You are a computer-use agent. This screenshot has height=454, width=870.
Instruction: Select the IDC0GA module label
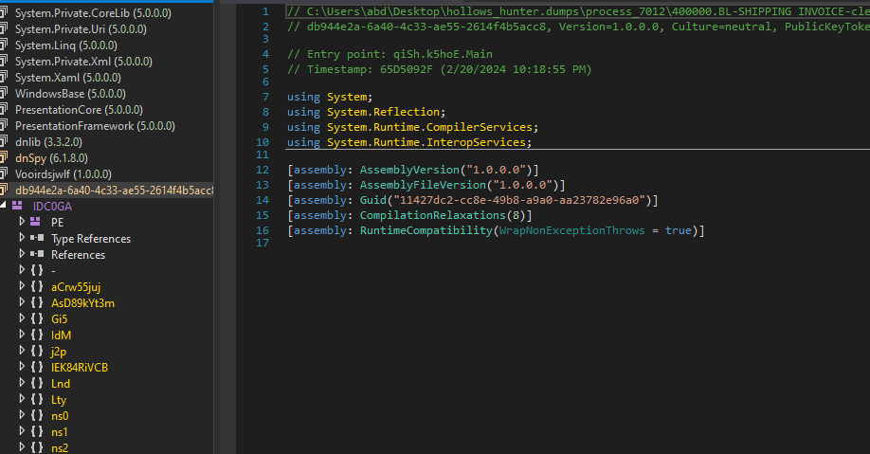click(x=52, y=206)
